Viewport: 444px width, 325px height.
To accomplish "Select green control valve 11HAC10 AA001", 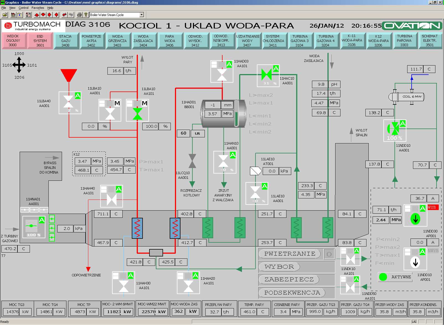I will coord(268,75).
